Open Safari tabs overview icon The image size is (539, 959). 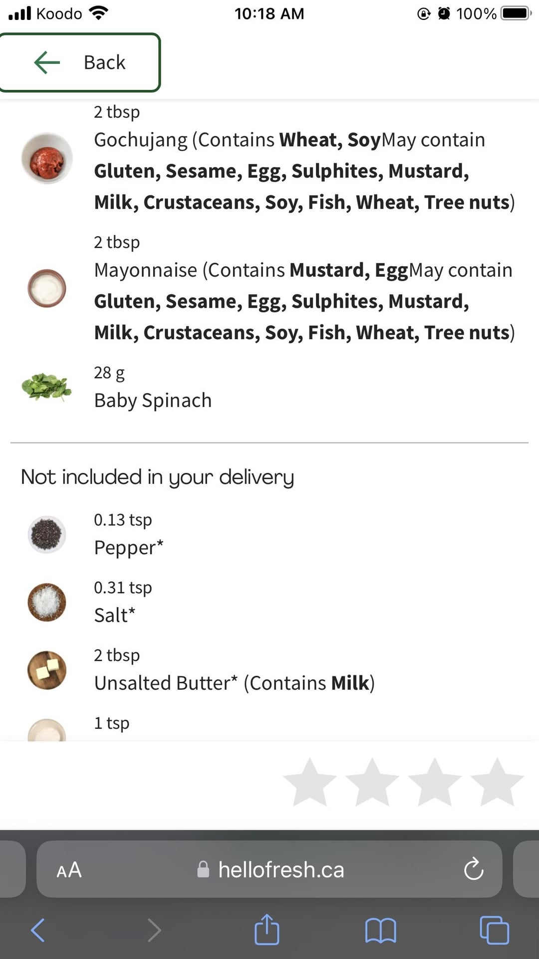(x=494, y=931)
